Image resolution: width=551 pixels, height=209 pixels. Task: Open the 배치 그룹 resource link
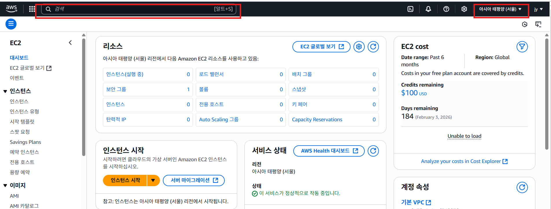pyautogui.click(x=302, y=74)
